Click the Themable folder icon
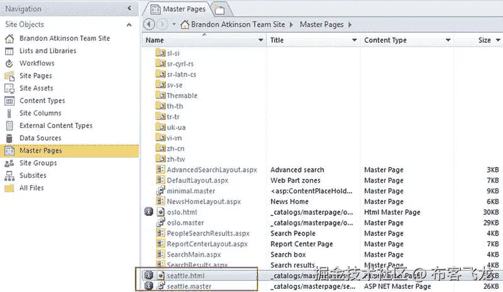 160,95
